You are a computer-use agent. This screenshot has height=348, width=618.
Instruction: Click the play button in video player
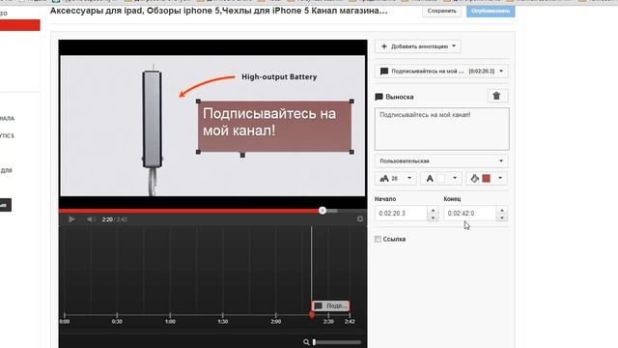click(x=71, y=219)
